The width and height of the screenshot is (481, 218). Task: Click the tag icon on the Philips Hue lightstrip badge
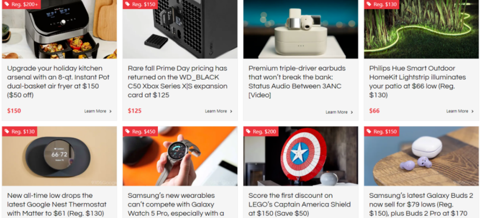369,4
